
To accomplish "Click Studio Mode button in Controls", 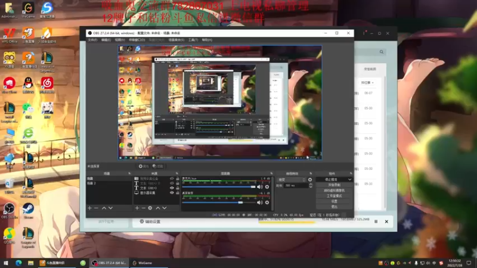I will pyautogui.click(x=334, y=196).
